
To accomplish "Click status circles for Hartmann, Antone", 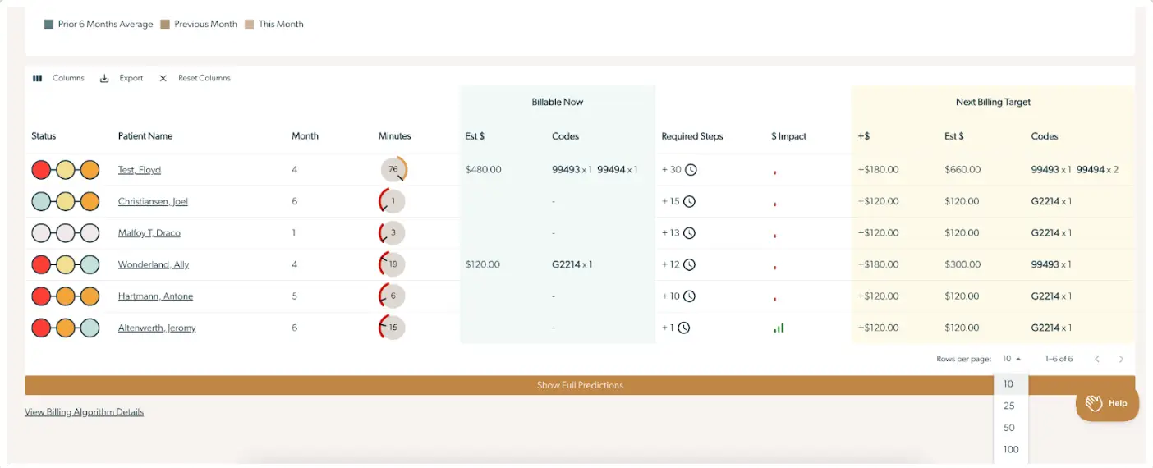I will 66,296.
